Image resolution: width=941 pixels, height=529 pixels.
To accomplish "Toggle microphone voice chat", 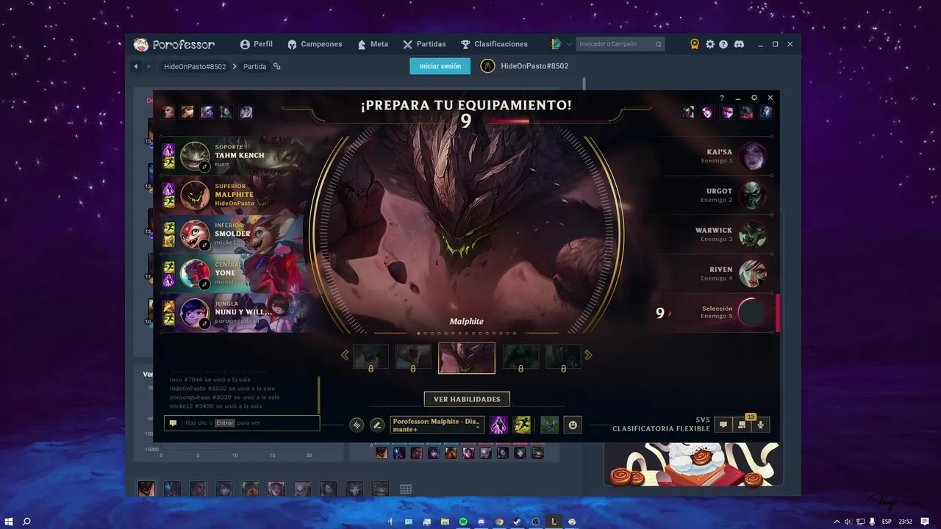I will click(x=761, y=425).
